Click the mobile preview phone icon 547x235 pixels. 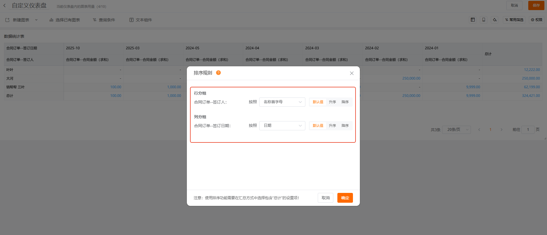(484, 20)
